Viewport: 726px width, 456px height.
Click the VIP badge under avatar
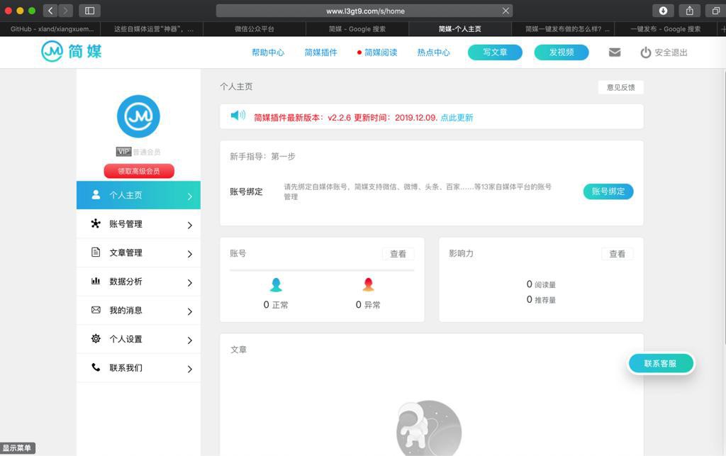tap(123, 151)
